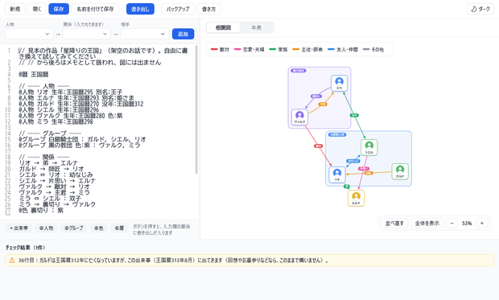The height and width of the screenshot is (300, 499).
Task: Click the 白銀騎士団 group label tag
Action: click(x=337, y=134)
